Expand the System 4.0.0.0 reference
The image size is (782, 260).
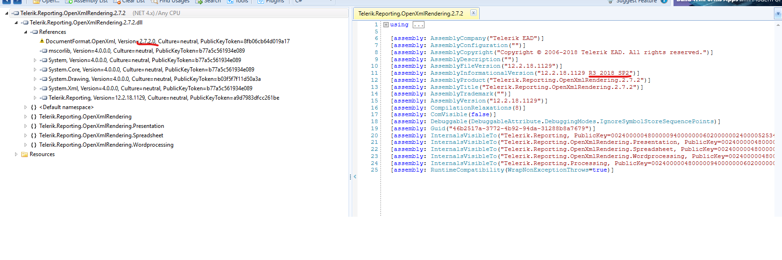35,60
